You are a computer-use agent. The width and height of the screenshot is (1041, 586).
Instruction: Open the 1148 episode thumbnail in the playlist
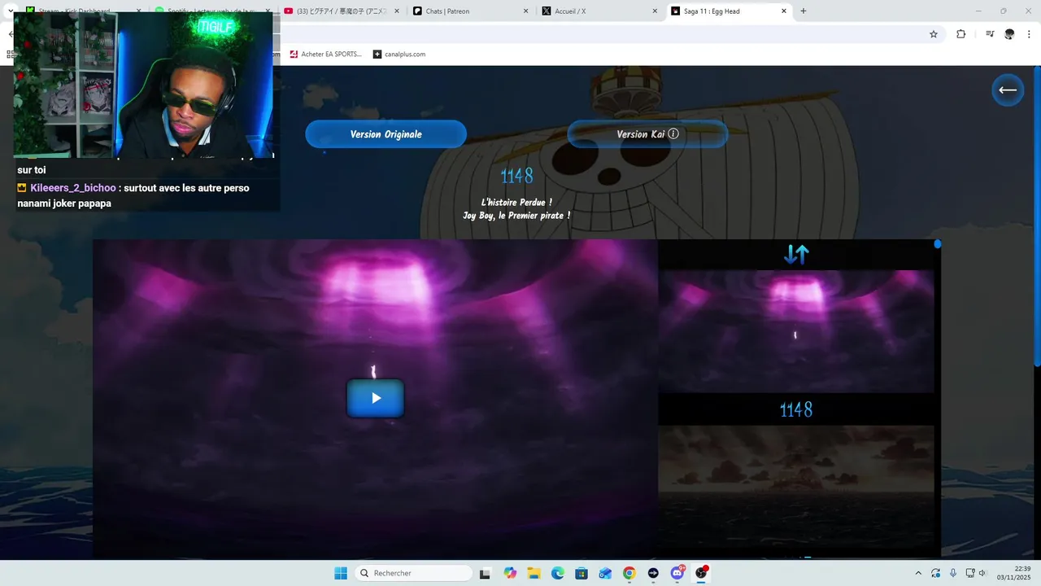796,331
